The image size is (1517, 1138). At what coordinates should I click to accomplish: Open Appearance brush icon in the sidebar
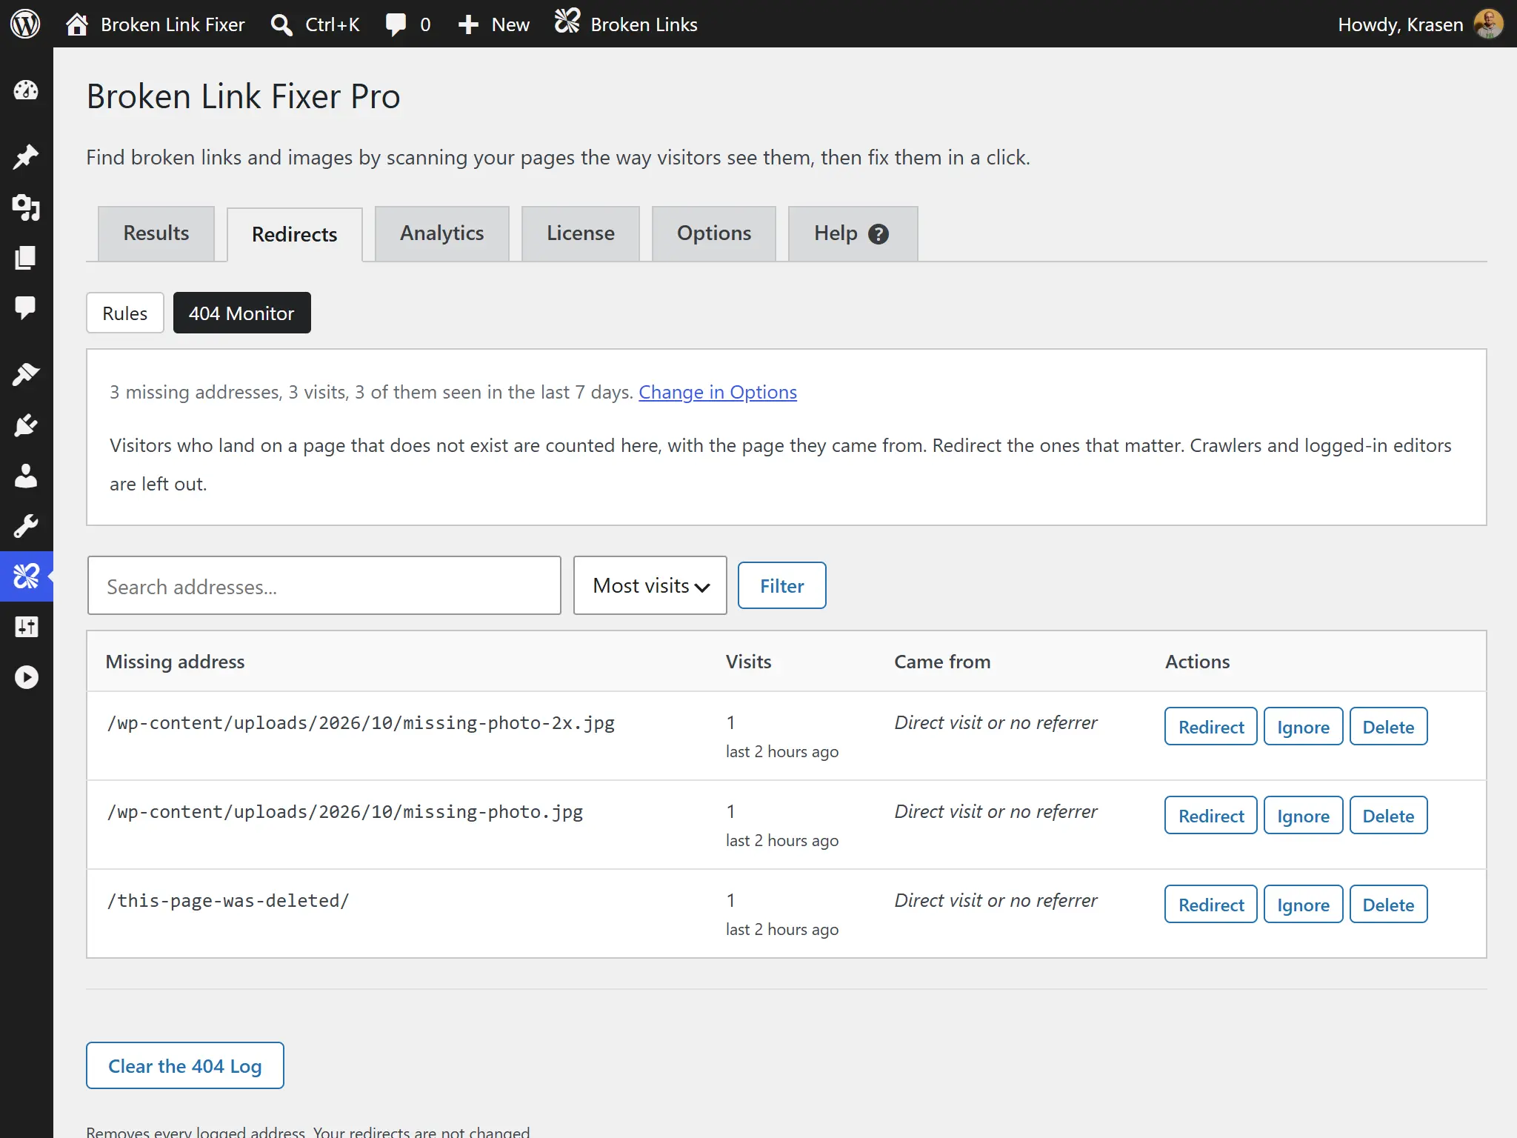tap(26, 374)
